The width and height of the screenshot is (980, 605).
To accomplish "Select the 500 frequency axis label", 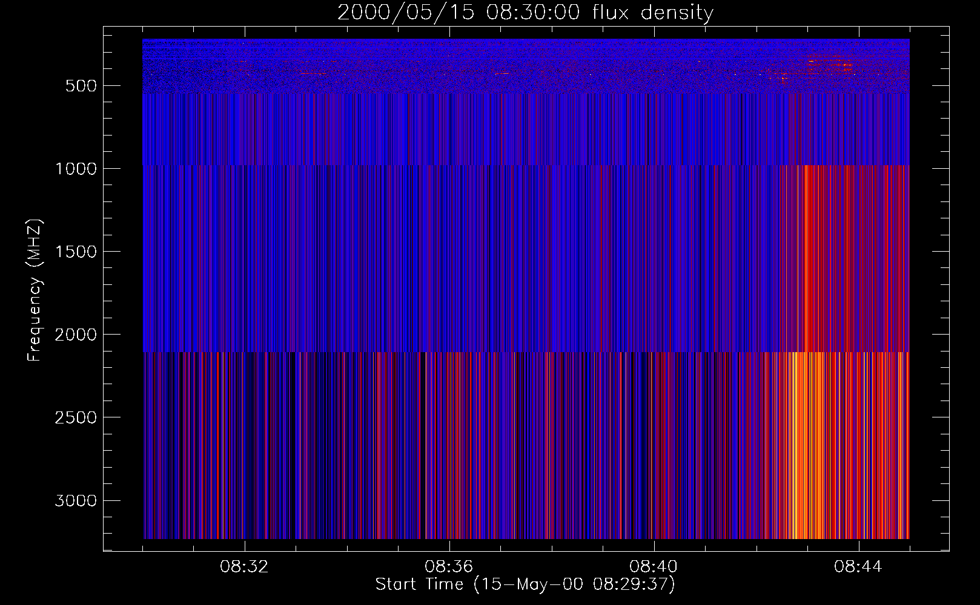I will 81,86.
